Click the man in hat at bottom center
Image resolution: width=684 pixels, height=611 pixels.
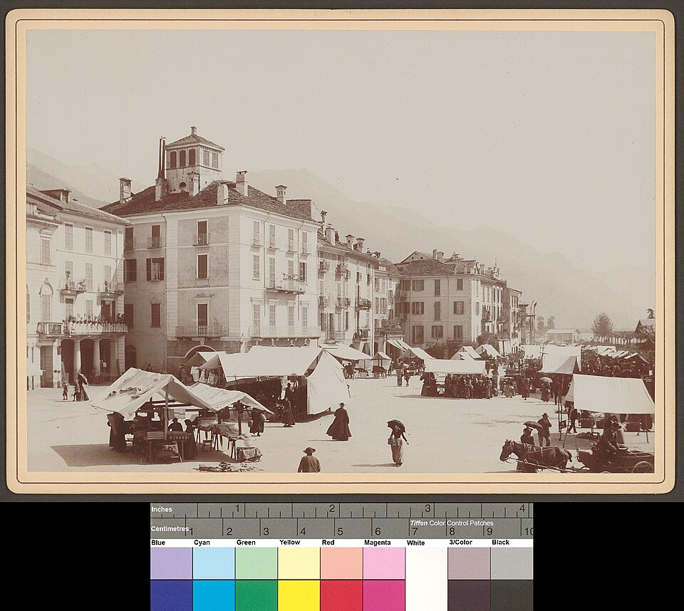pyautogui.click(x=309, y=459)
